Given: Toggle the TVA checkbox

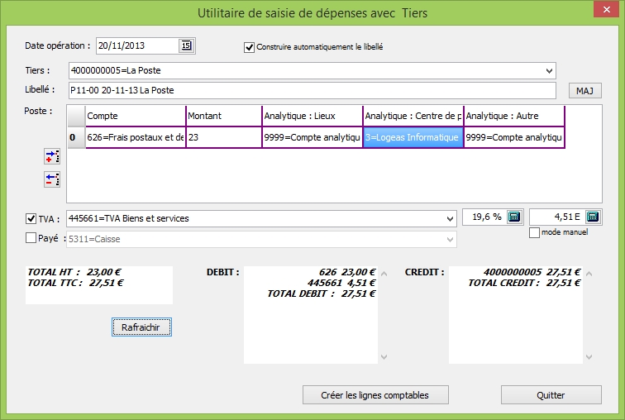Looking at the screenshot, I should 31,218.
